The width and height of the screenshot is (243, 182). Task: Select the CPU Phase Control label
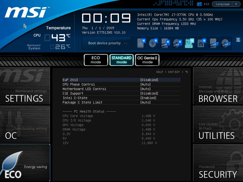click(x=78, y=84)
